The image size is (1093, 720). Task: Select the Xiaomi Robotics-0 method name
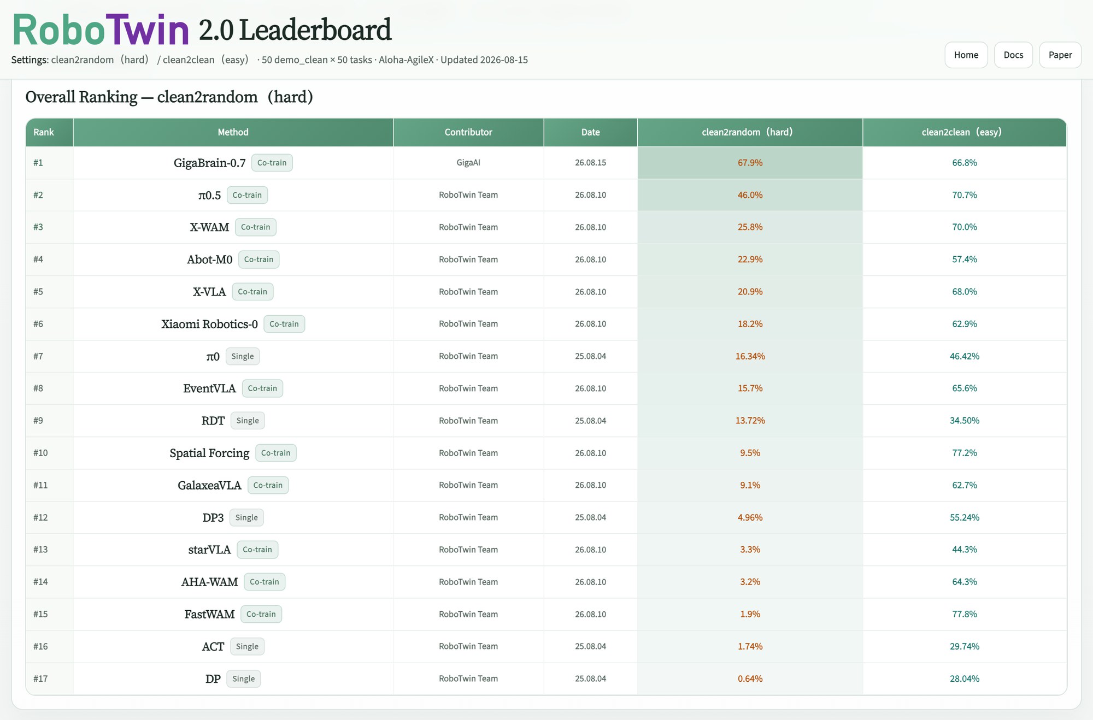pos(209,324)
